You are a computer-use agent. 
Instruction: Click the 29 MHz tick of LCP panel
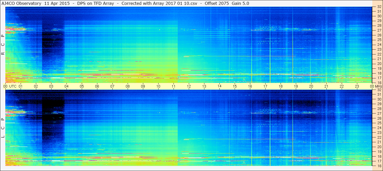(x=379, y=104)
